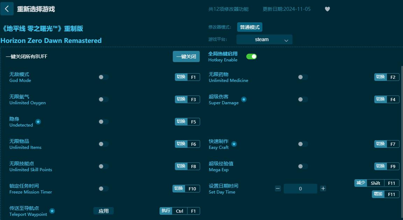Click the 重新选择游戏 link
Viewport: 403px width, 220px height.
[36, 9]
